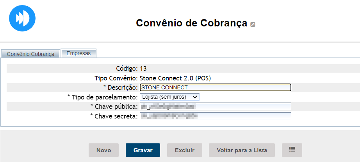Click the Excluir button
The image size is (360, 162).
coord(185,150)
